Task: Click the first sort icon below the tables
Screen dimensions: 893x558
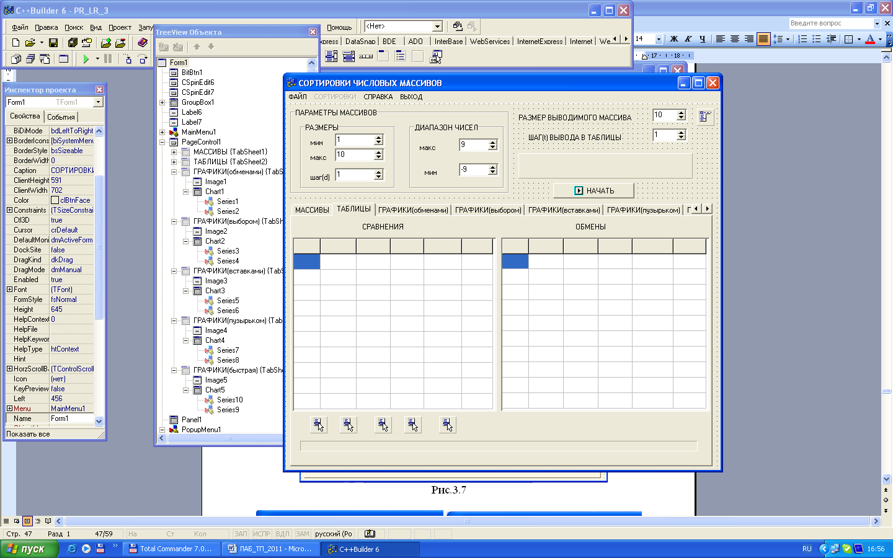Action: point(319,425)
